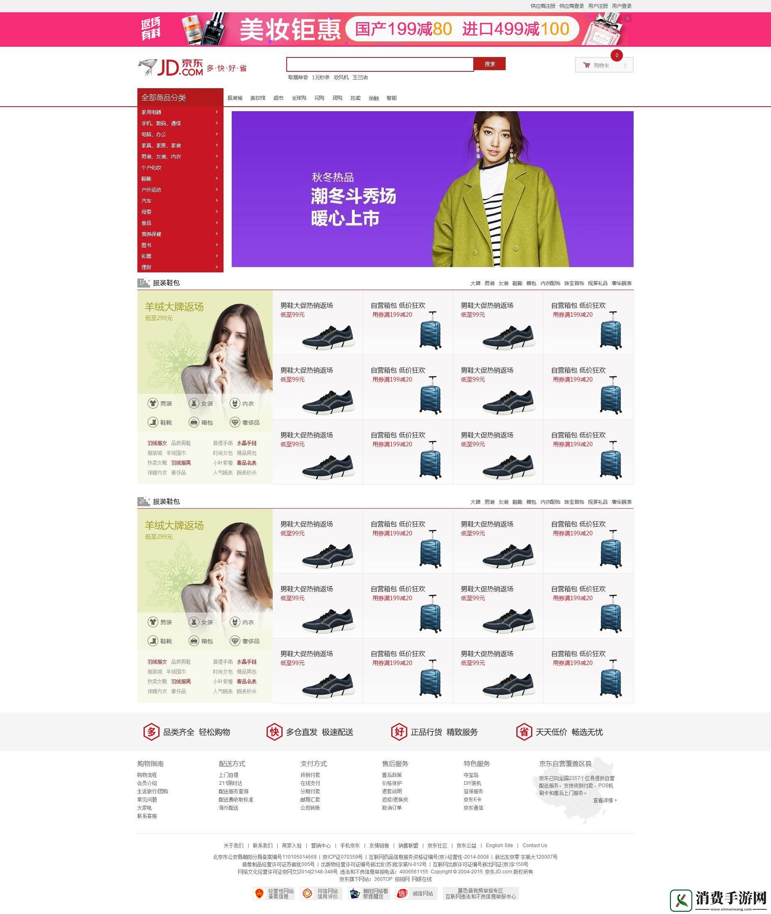The height and width of the screenshot is (914, 771).
Task: Select the 男装 shirt icon in 1F
Action: tap(153, 403)
